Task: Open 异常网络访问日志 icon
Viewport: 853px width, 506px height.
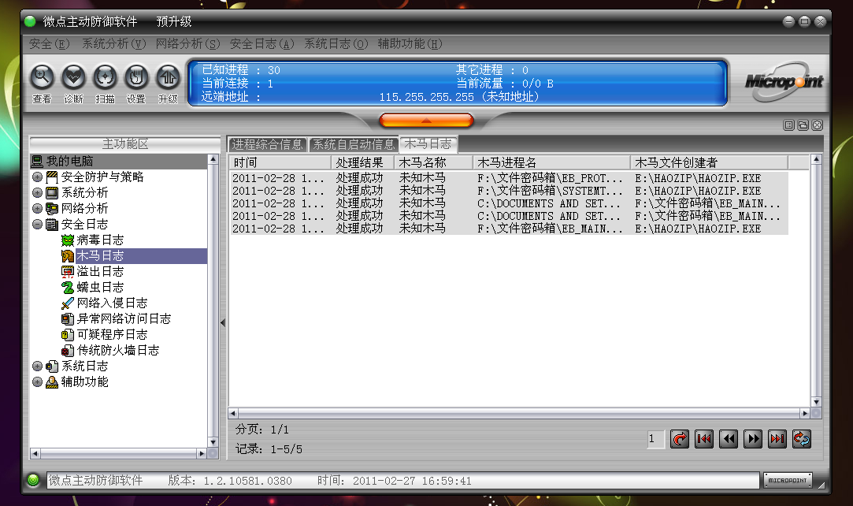Action: pos(68,319)
